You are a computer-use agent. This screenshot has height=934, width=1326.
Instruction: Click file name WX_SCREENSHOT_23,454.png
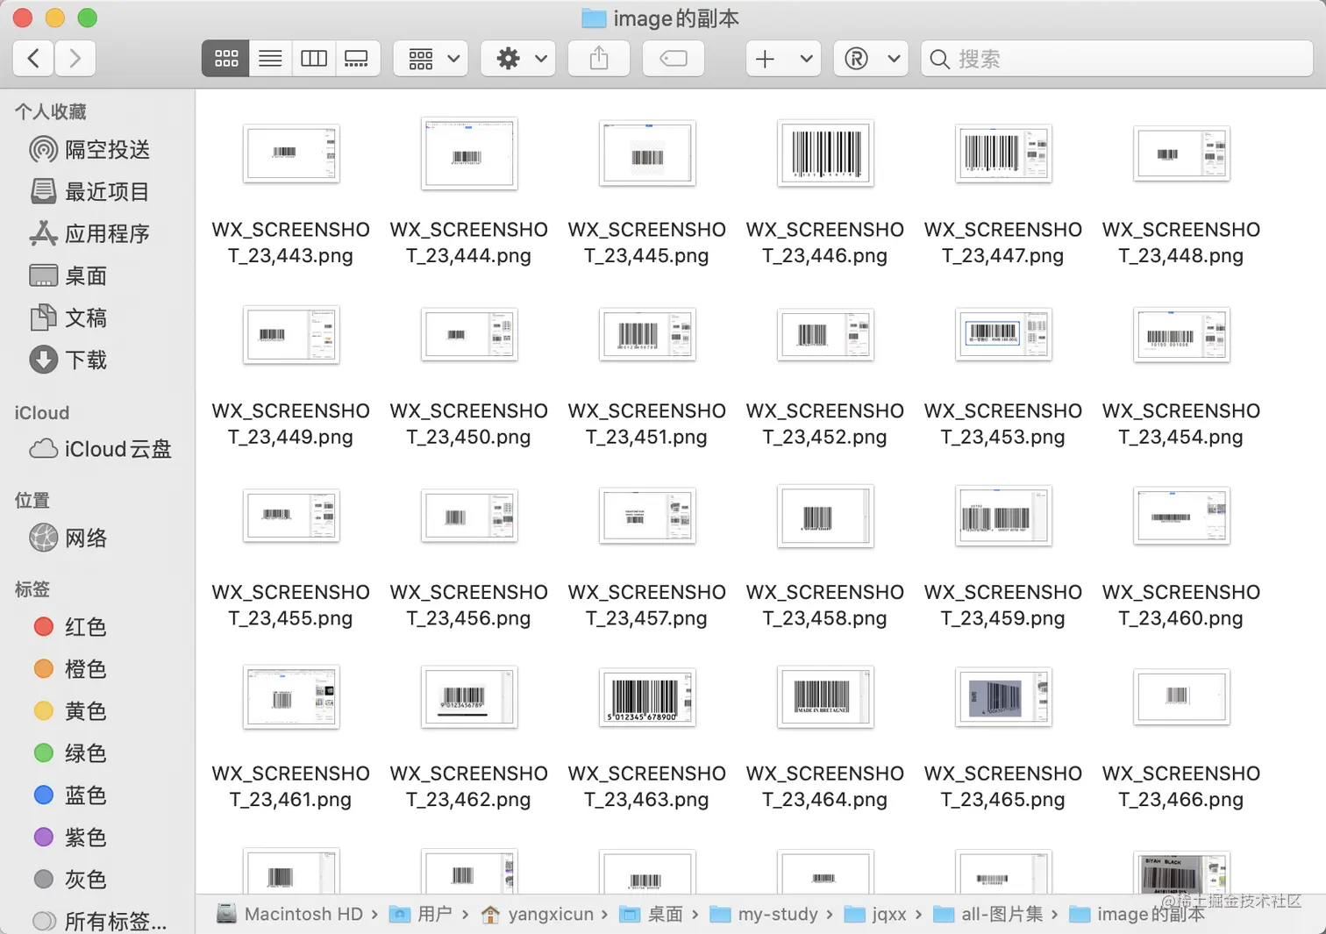(x=1181, y=424)
